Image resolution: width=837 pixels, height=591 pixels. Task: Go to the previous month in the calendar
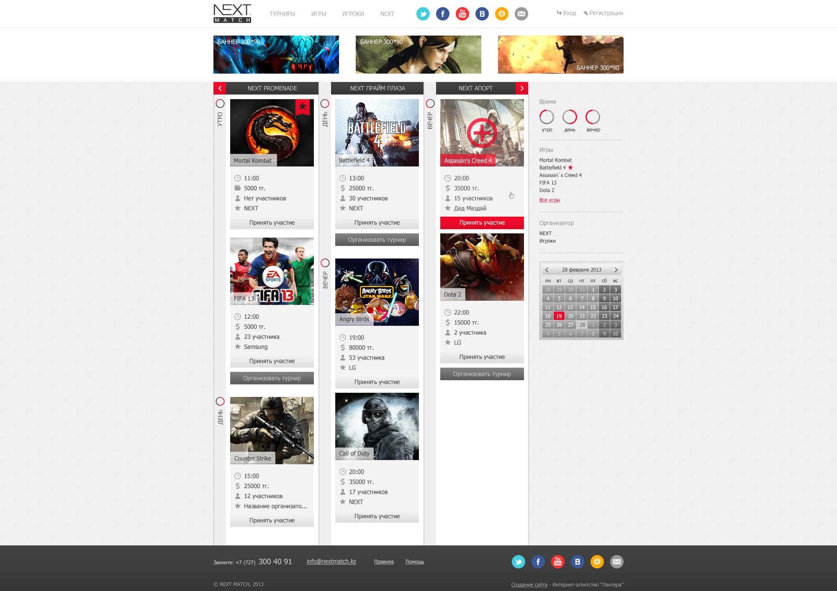click(547, 270)
